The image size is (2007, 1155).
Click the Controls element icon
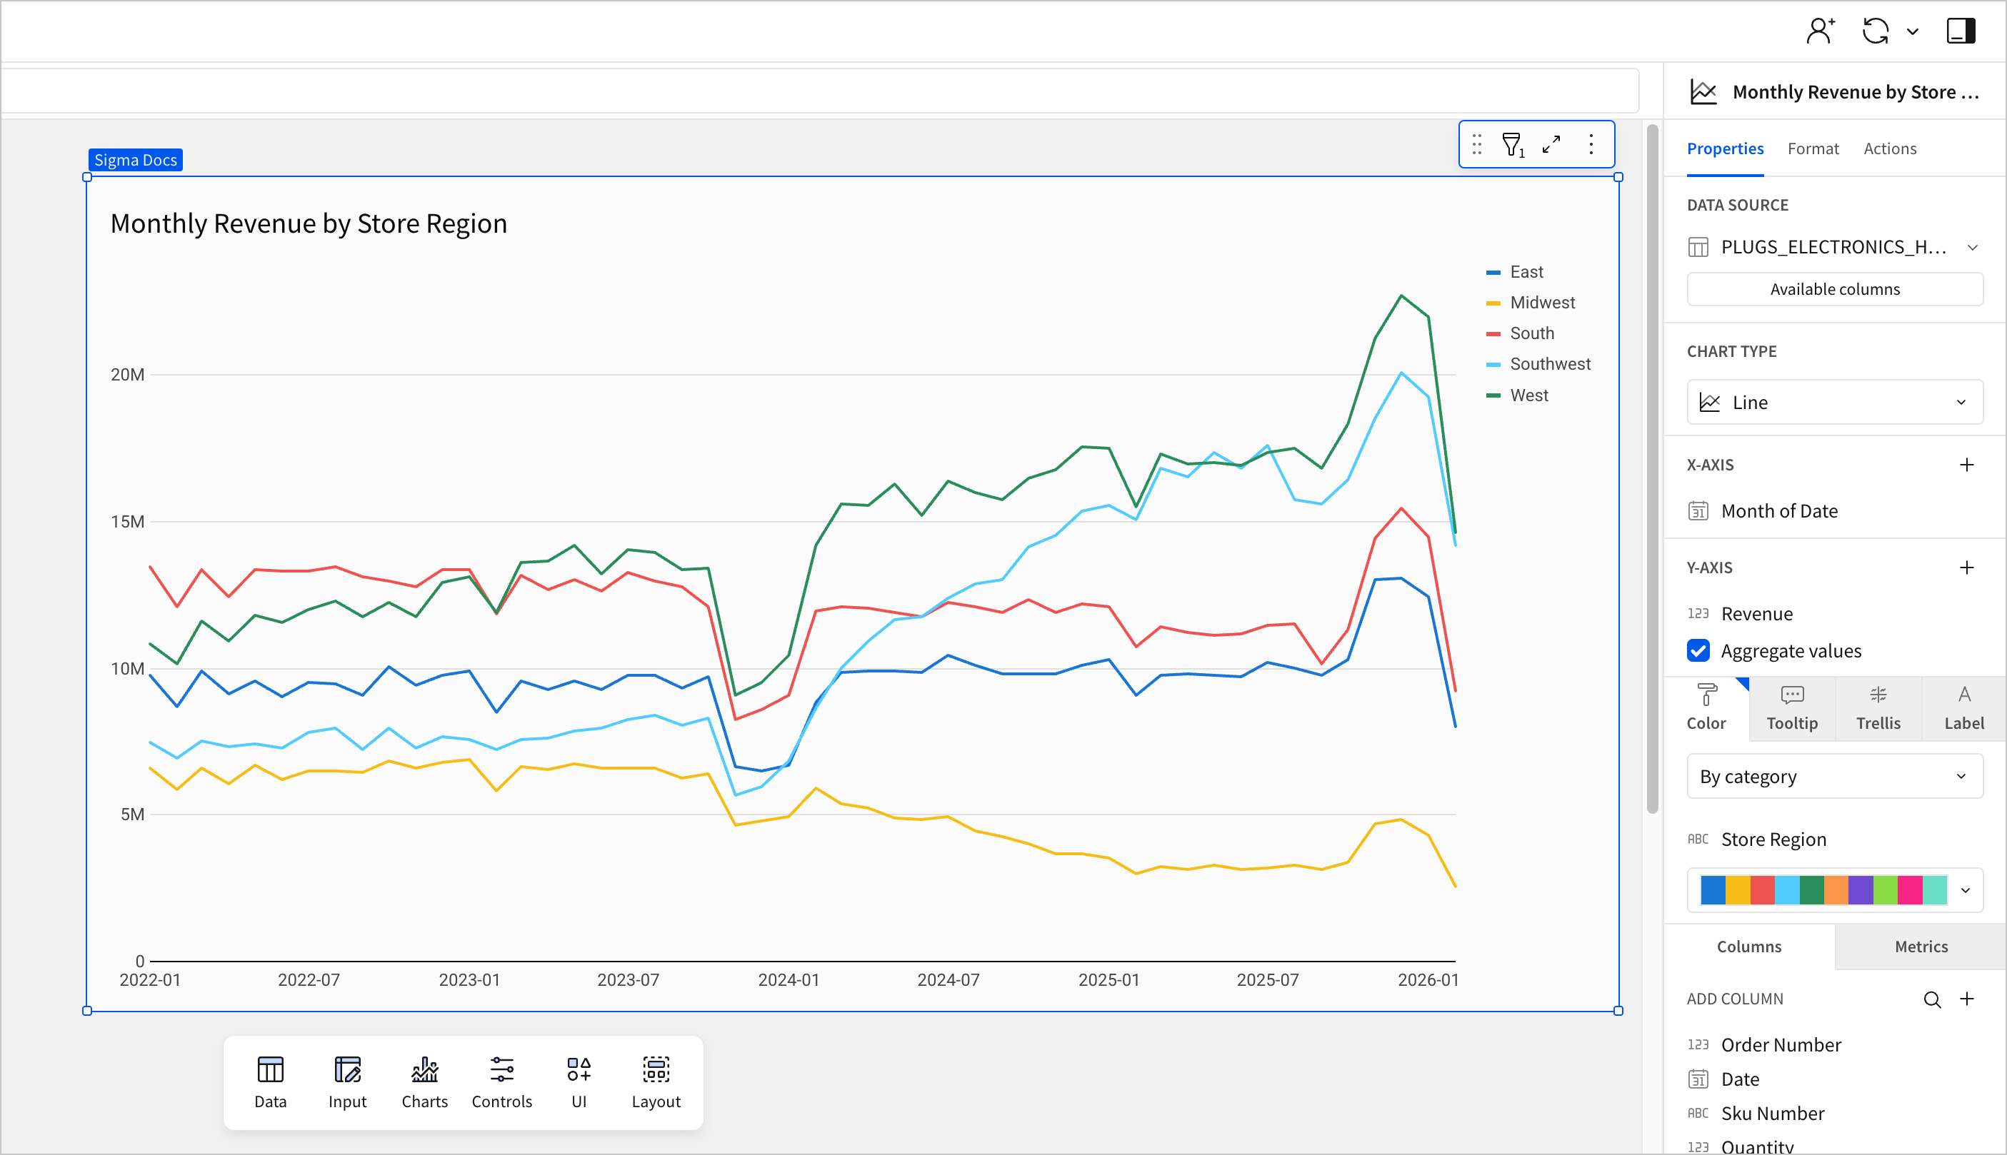[501, 1081]
